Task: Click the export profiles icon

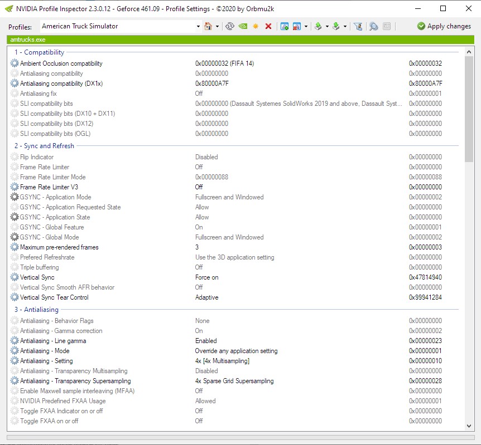Action: 318,26
